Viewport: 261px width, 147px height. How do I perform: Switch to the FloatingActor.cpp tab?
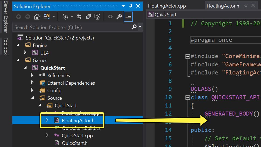coord(167,6)
